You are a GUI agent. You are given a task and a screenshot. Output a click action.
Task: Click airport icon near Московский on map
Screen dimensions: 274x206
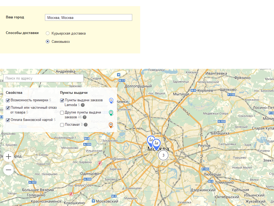point(93,201)
